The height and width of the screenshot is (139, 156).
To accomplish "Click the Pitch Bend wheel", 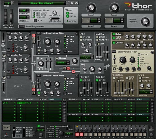I will tap(5, 16).
